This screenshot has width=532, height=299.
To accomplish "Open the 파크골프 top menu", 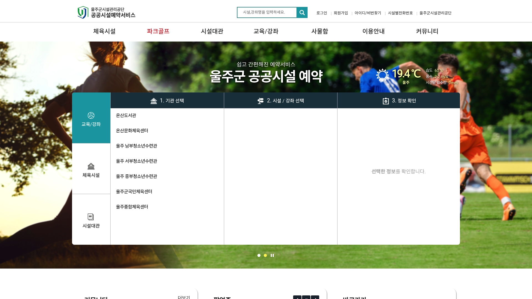I will [158, 31].
